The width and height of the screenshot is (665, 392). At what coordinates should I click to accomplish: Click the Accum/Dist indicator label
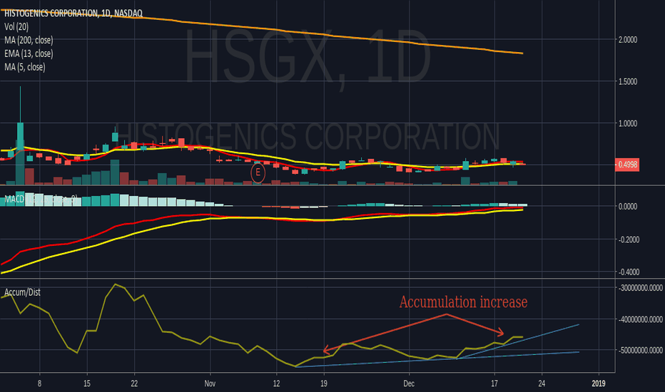tap(23, 292)
